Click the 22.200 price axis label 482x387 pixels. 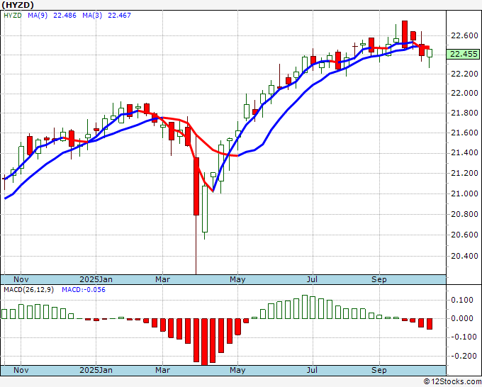(x=464, y=74)
